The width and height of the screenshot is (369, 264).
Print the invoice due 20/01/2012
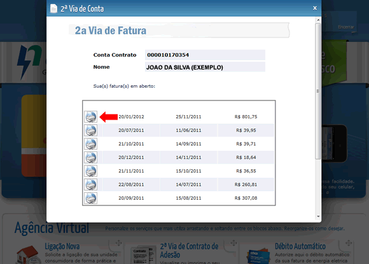point(90,116)
